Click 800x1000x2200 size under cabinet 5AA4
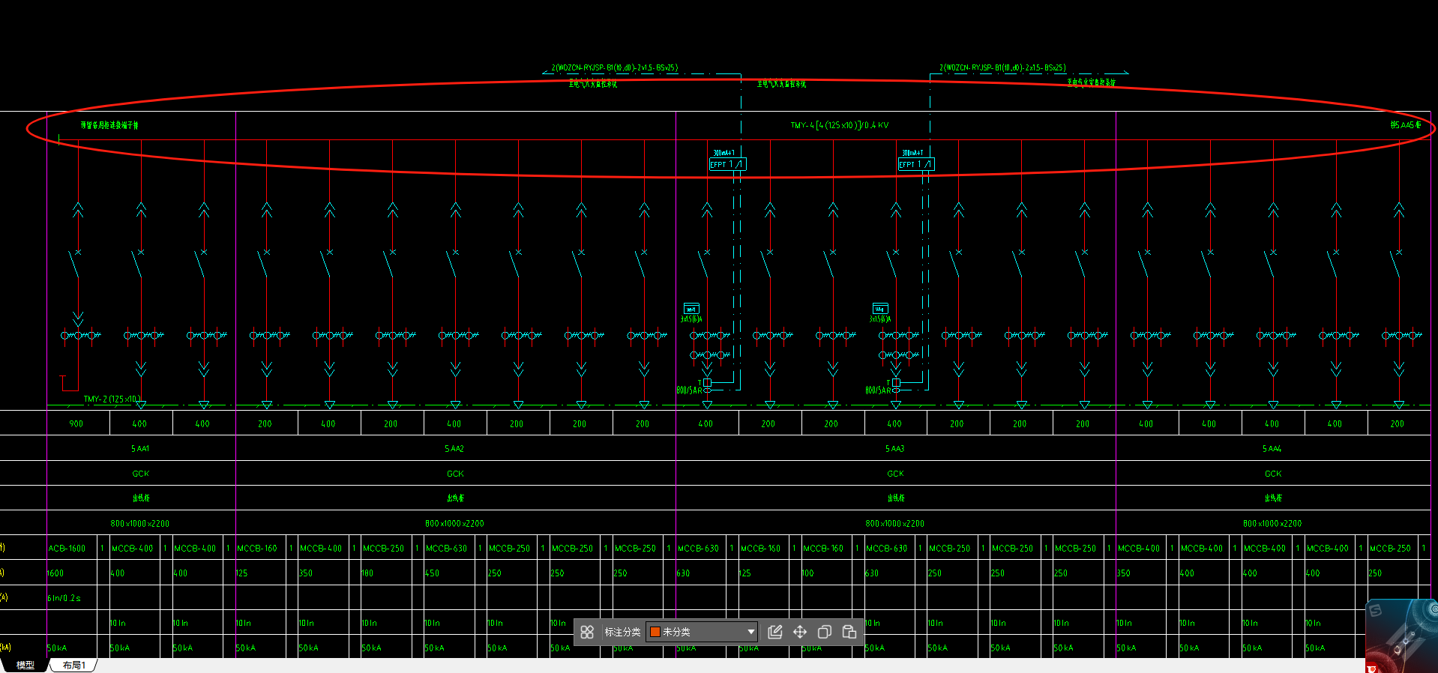The image size is (1438, 673). (x=1272, y=524)
